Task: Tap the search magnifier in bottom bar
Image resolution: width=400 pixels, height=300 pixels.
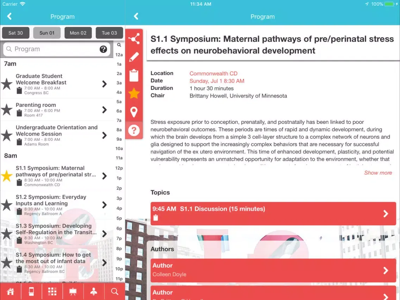Action: [x=114, y=291]
